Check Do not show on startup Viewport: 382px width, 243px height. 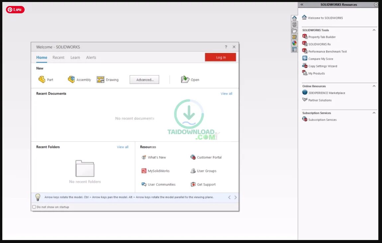pyautogui.click(x=34, y=207)
